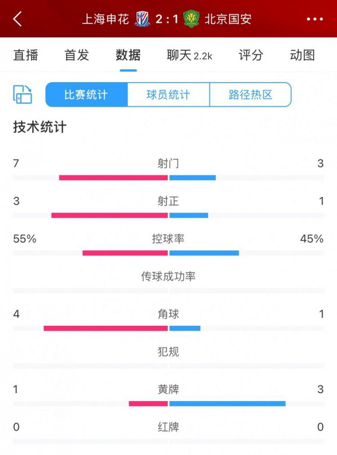Select the 比赛统计 segment
The height and width of the screenshot is (455, 337).
click(x=86, y=95)
